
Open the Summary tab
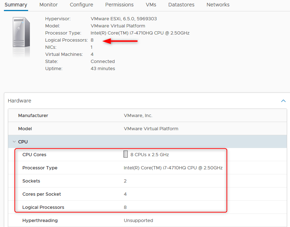coord(16,5)
